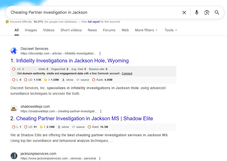Switch to the Short videos tab

tap(71, 30)
